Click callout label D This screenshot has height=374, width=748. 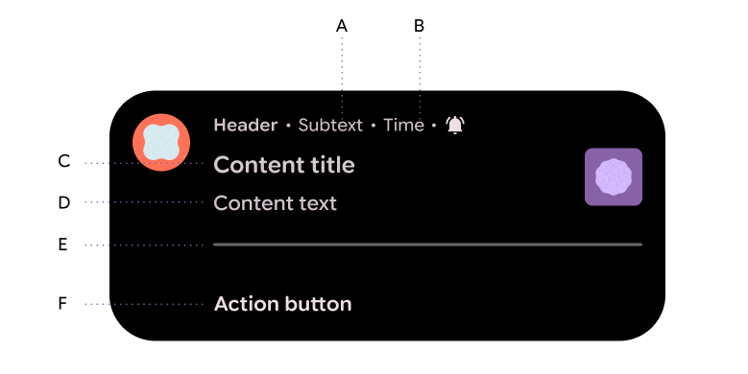coord(64,202)
